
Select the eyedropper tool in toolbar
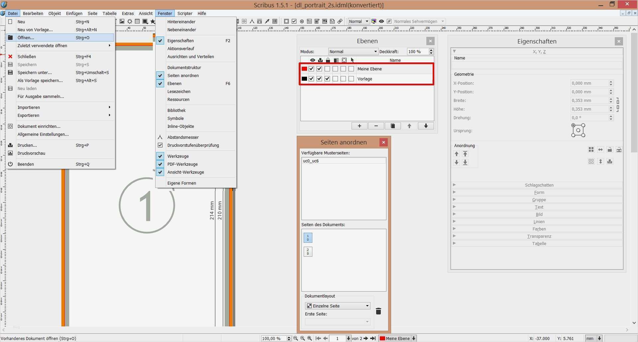point(267,21)
